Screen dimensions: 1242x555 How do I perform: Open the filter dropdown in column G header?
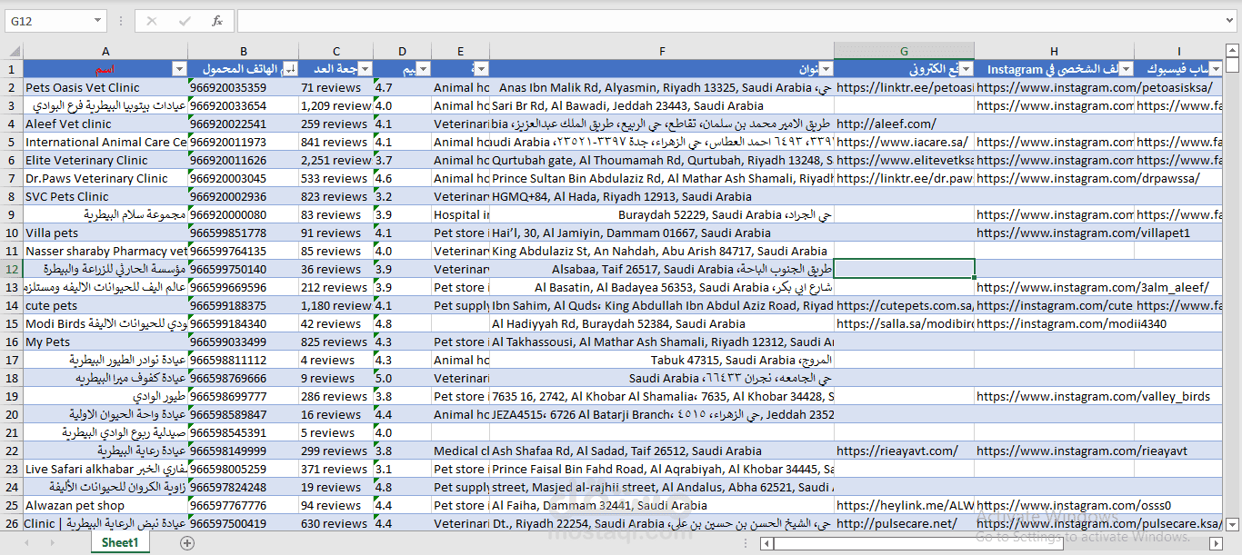pos(966,69)
